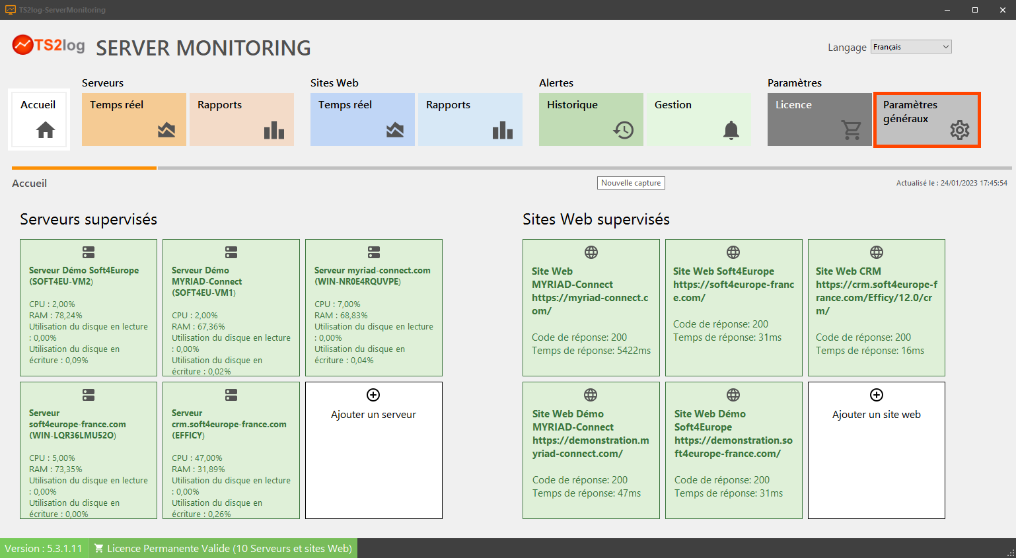Click the TS2log logo
1016x558 pixels.
(49, 45)
